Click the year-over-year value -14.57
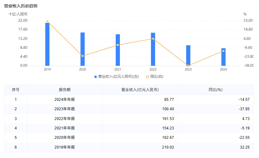The image size is (259, 158). [244, 100]
